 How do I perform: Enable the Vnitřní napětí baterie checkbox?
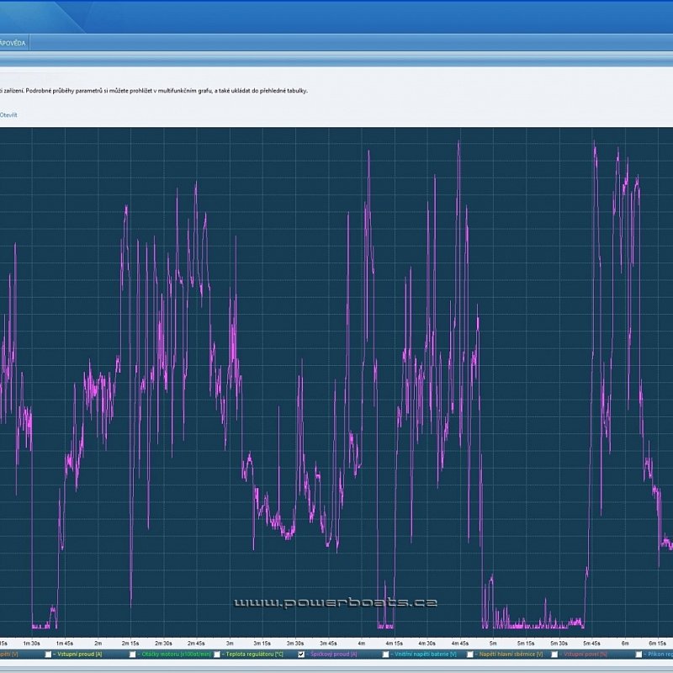click(x=385, y=654)
